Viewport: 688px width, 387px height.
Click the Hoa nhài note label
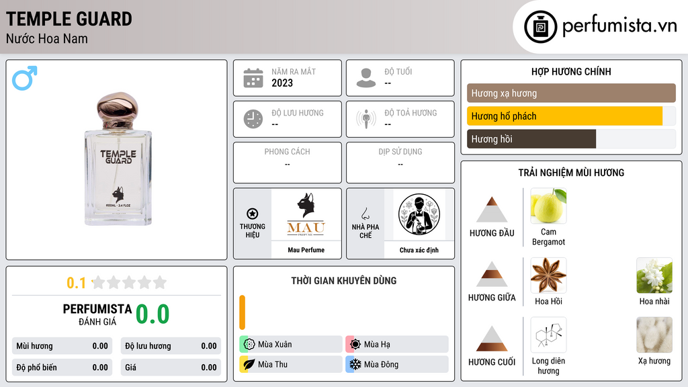[654, 301]
